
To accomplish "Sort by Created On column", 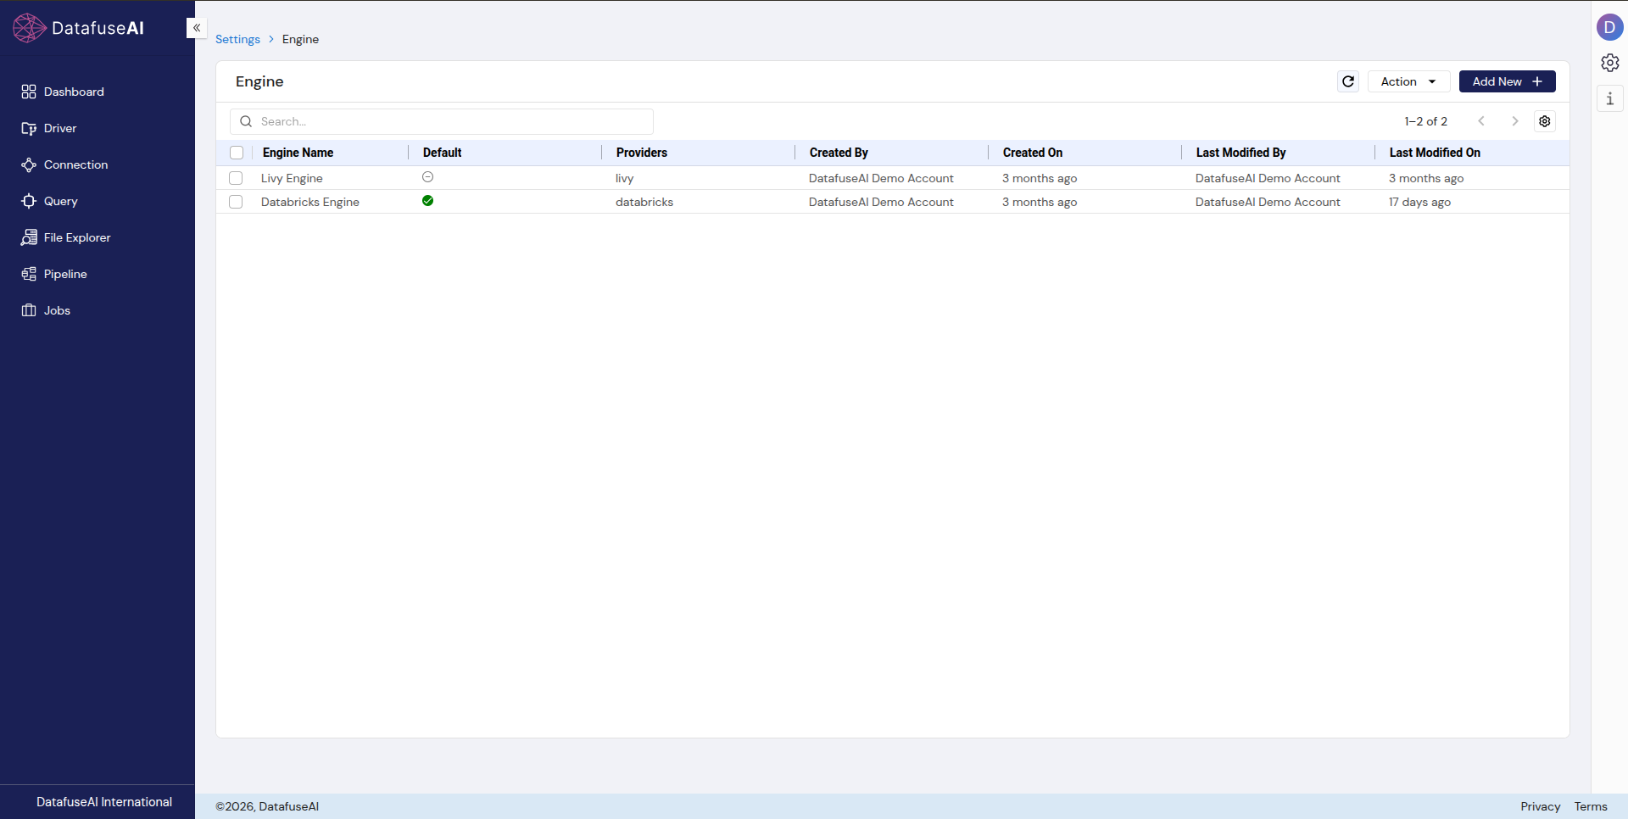I will click(x=1033, y=153).
